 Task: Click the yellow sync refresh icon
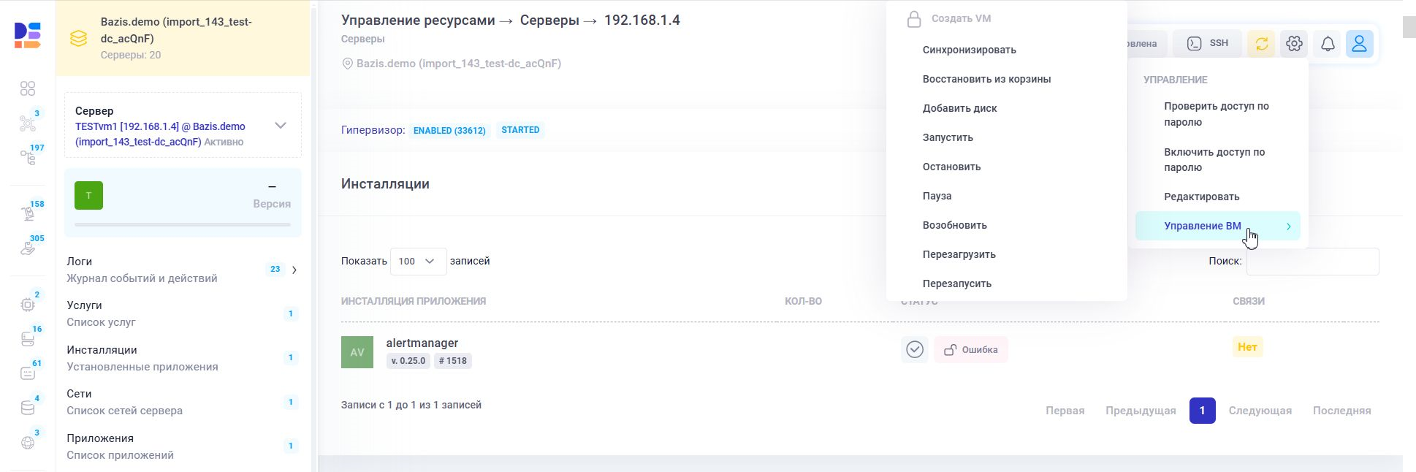1262,44
